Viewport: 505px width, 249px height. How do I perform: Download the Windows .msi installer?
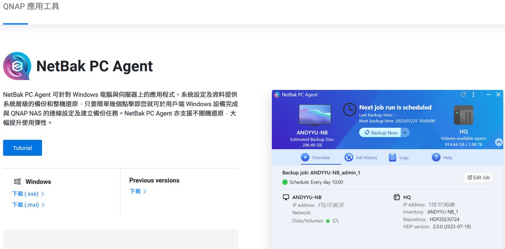pos(28,205)
